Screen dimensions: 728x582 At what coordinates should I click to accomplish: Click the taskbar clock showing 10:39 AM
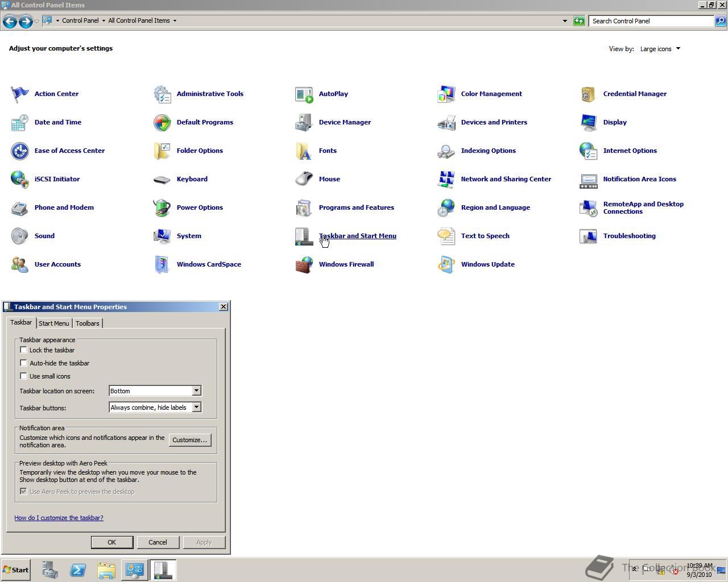699,570
